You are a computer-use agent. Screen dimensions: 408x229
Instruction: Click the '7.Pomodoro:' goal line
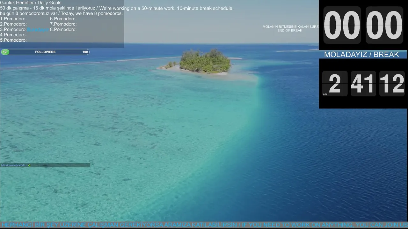[63, 24]
